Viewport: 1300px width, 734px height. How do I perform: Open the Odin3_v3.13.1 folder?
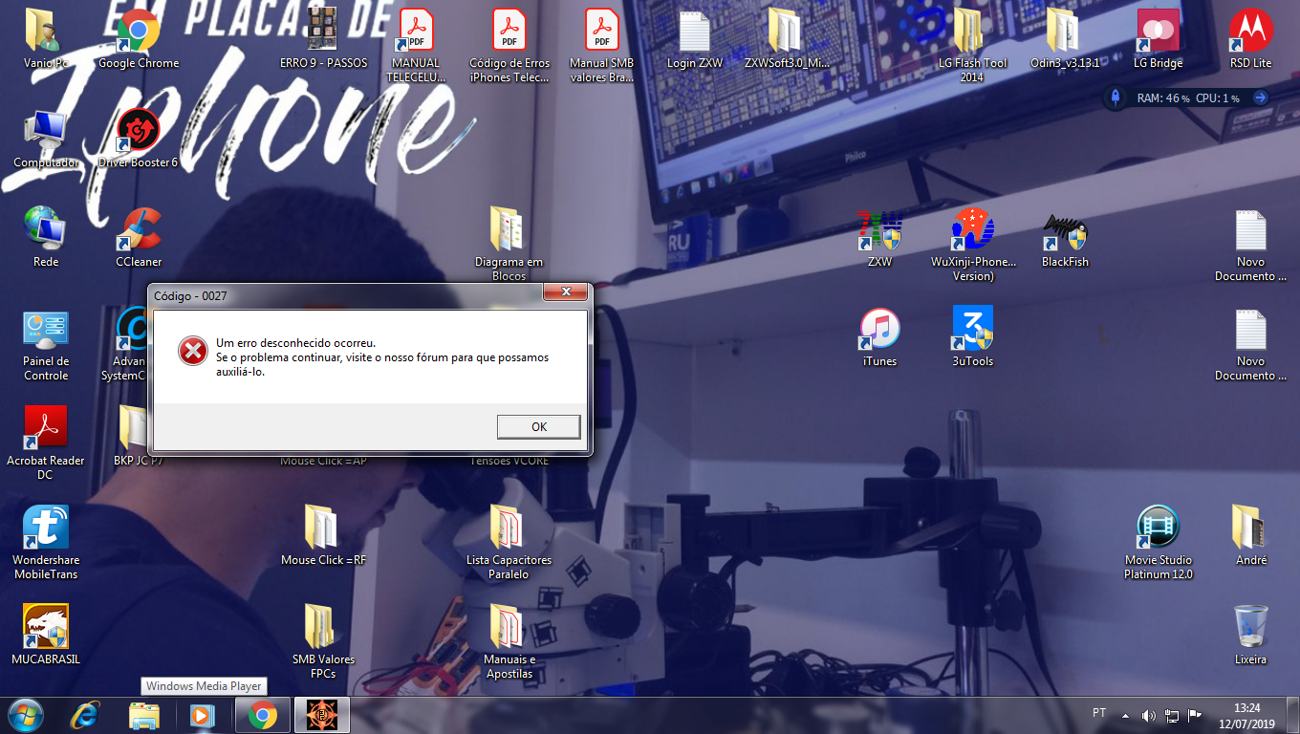click(1064, 32)
